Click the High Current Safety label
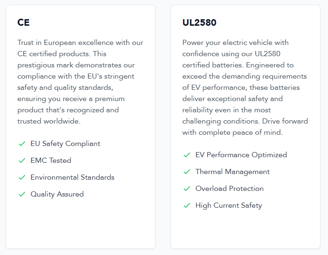This screenshot has width=328, height=255. pos(229,205)
